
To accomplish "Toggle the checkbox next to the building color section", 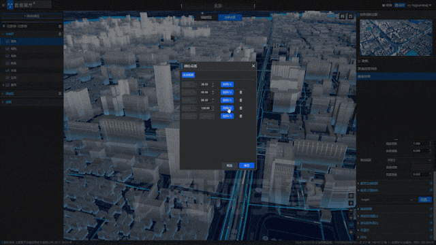I will point(431,191).
